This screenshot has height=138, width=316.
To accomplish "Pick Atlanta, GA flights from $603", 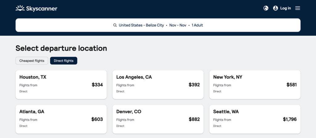I will pos(61,119).
